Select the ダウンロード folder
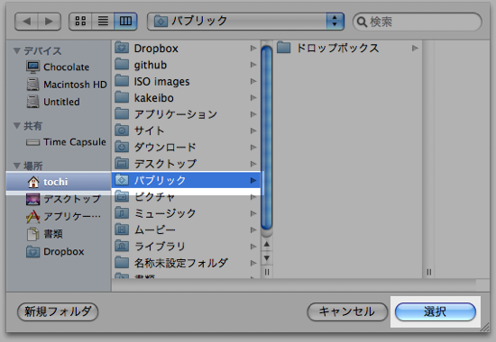 pos(186,148)
